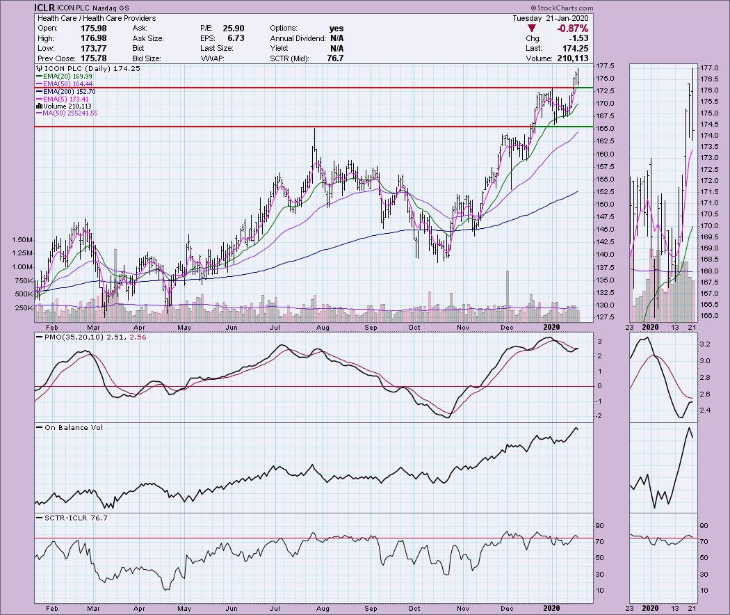This screenshot has height=615, width=730.
Task: Click the green EMA(20) legend line
Action: coord(39,77)
